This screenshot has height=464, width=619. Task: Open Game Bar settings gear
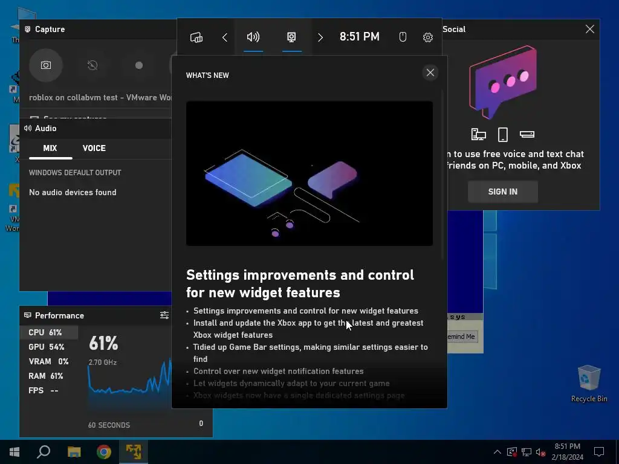427,37
